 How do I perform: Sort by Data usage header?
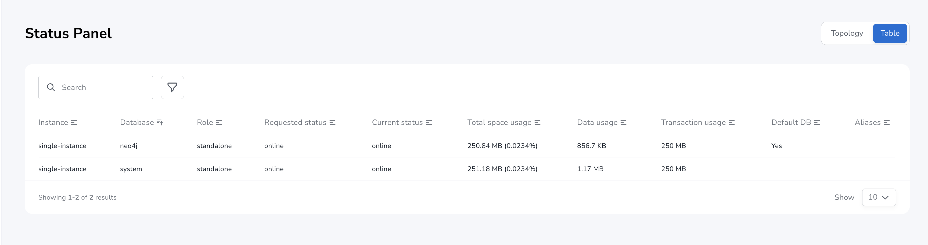597,122
